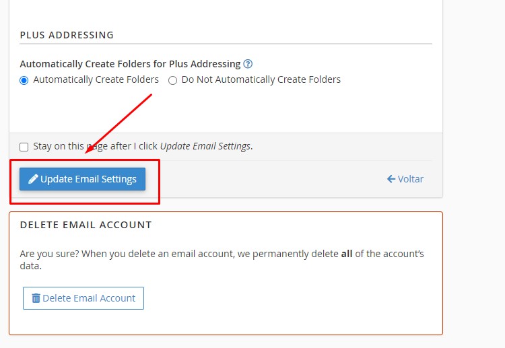Click the red annotation arrow graphic
The width and height of the screenshot is (505, 348).
pyautogui.click(x=119, y=124)
